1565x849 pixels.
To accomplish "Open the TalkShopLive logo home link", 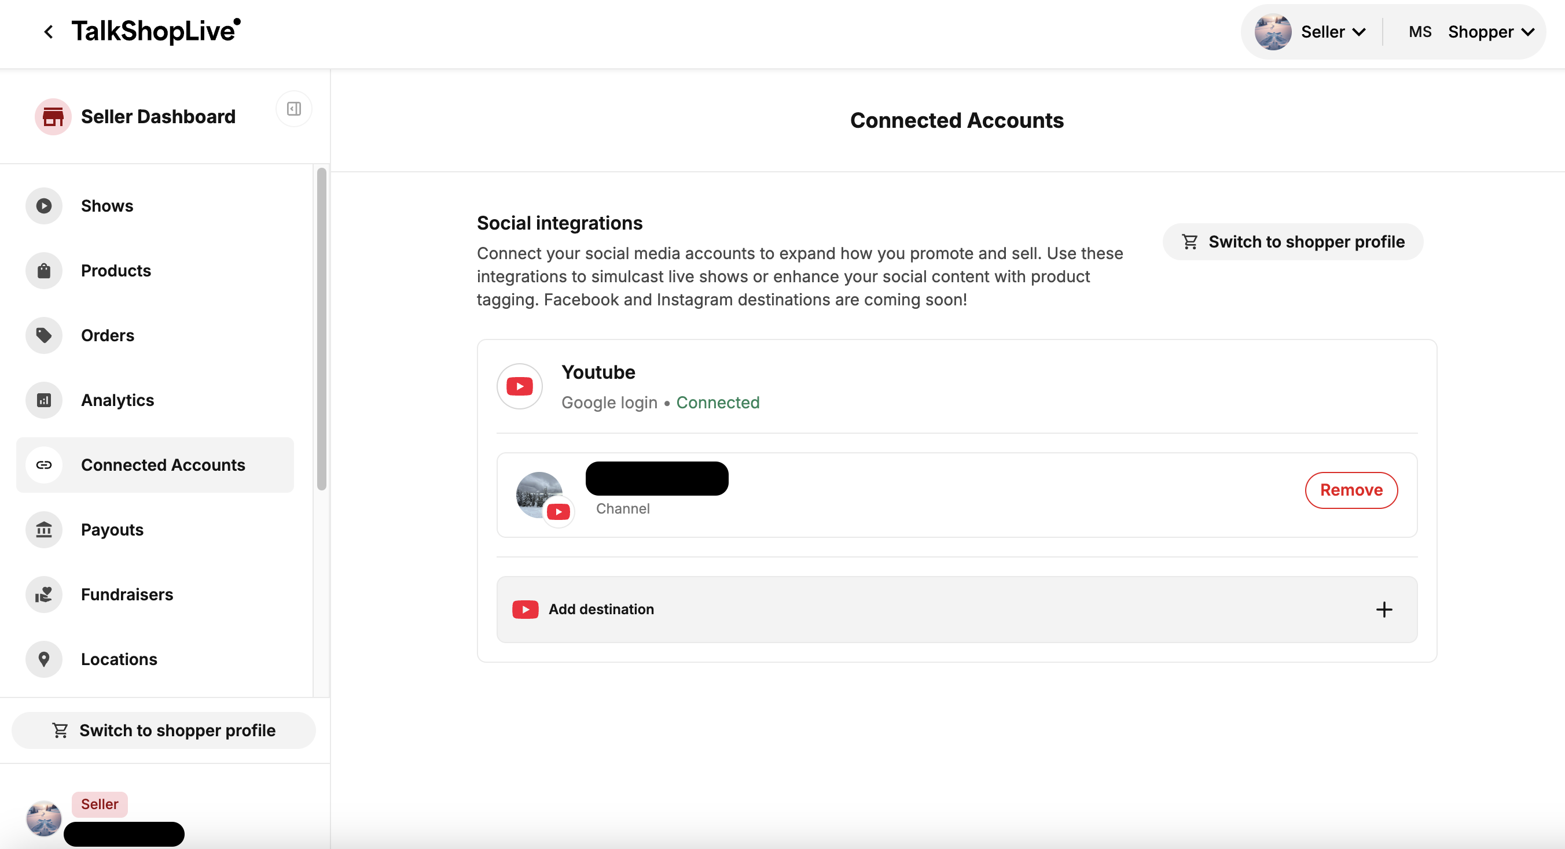I will 156,31.
